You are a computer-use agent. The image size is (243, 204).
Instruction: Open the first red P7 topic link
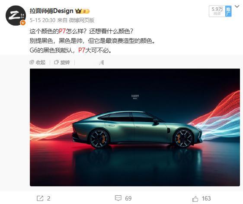(x=62, y=31)
